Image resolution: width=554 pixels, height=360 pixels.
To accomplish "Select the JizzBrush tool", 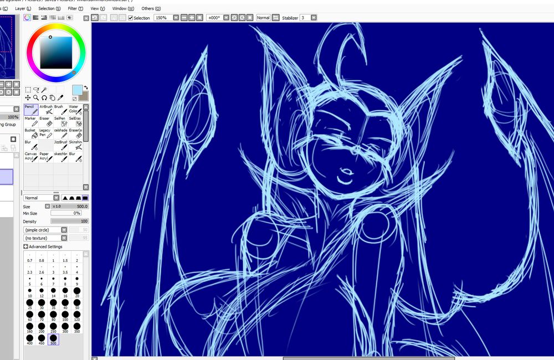I will [61, 145].
